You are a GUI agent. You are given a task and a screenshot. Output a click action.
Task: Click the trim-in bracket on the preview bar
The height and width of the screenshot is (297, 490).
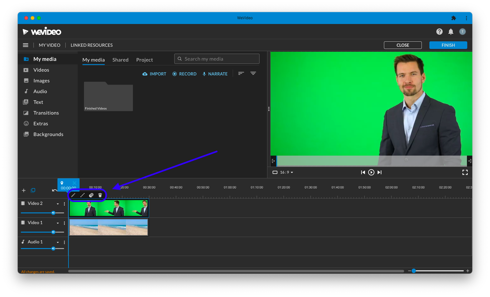[x=273, y=161]
